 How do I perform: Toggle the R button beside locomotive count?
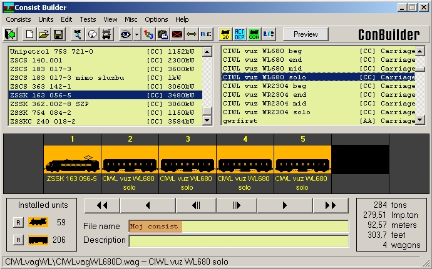(x=19, y=222)
